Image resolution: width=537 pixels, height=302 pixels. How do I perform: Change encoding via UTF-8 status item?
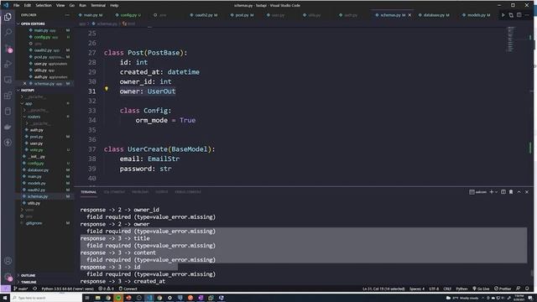[x=434, y=289]
